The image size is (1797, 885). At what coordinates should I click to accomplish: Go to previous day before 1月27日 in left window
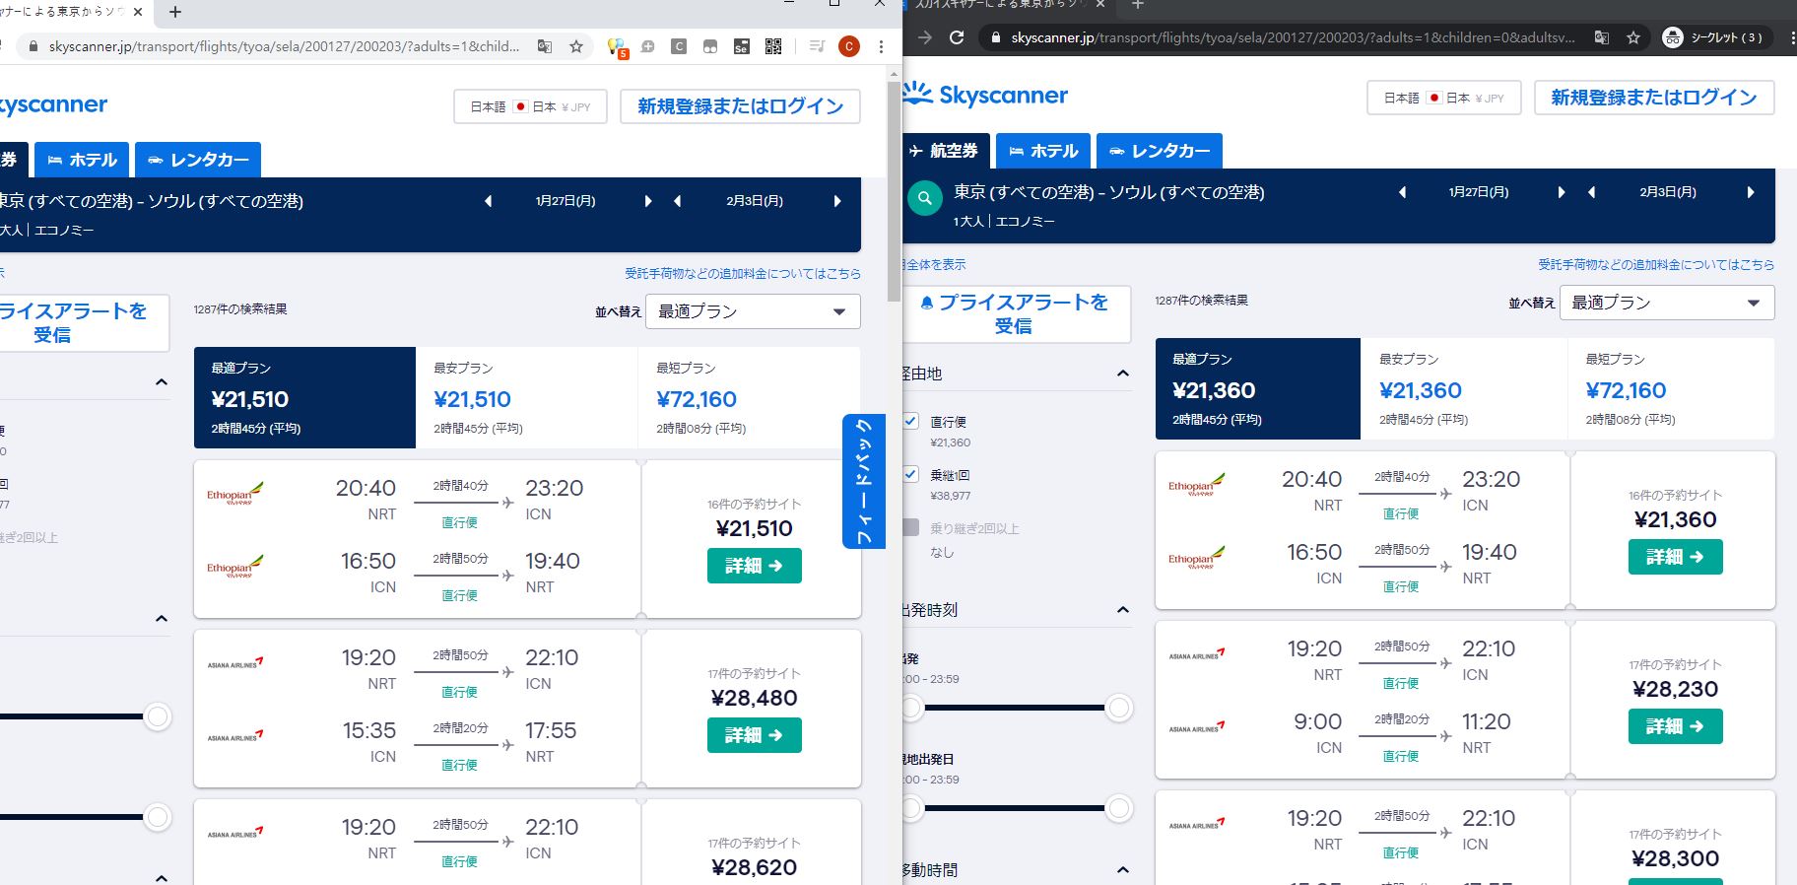pyautogui.click(x=488, y=201)
